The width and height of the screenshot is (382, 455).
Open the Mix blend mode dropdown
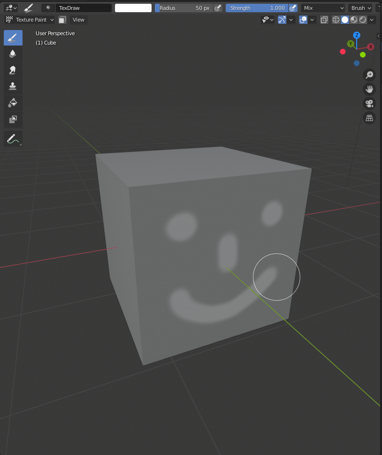coord(322,8)
